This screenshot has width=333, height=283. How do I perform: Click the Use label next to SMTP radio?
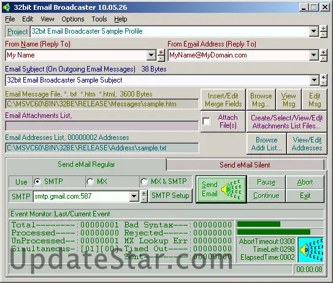21,182
